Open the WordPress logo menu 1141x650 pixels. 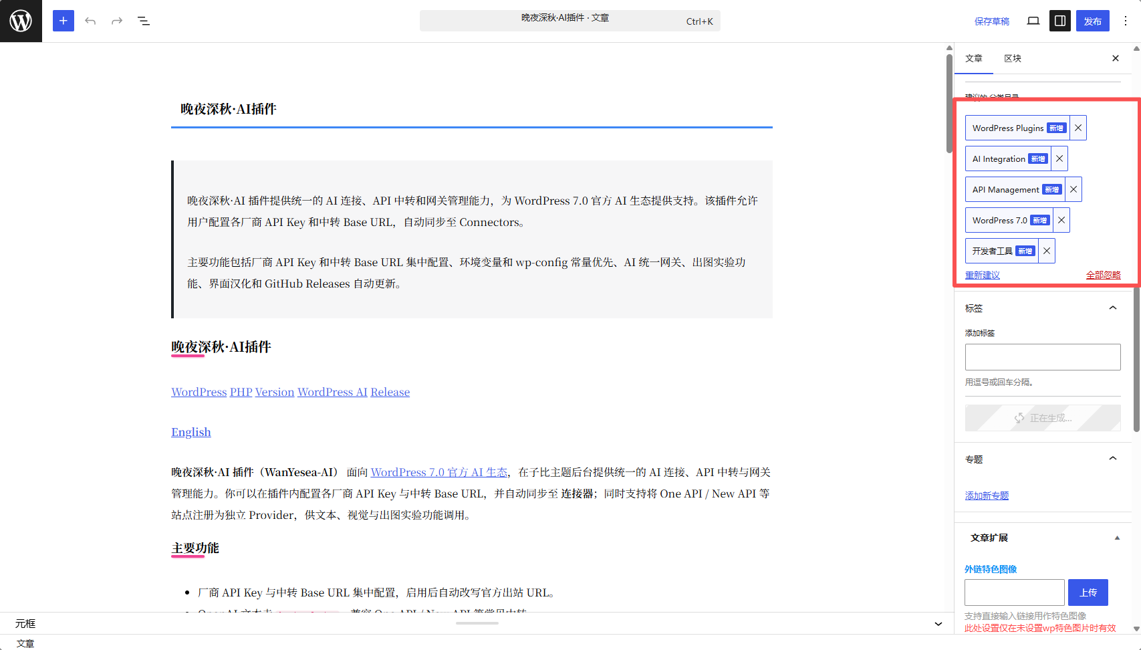[21, 21]
